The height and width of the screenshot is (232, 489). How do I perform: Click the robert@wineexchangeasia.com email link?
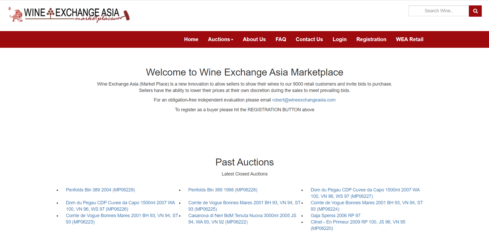(304, 100)
